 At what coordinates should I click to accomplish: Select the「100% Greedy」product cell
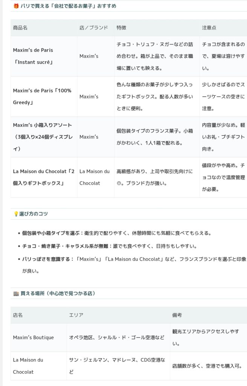(42, 96)
